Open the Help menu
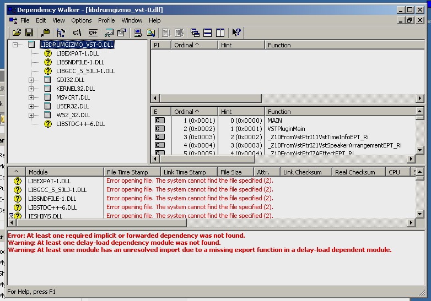Viewport: 431px width, 301px height. click(x=155, y=20)
